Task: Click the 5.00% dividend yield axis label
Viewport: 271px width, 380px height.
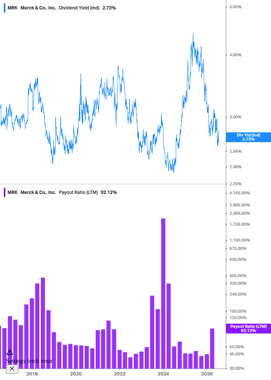Action: (x=235, y=7)
